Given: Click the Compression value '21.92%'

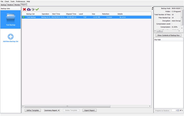Looking at the screenshot, I should (174, 27).
